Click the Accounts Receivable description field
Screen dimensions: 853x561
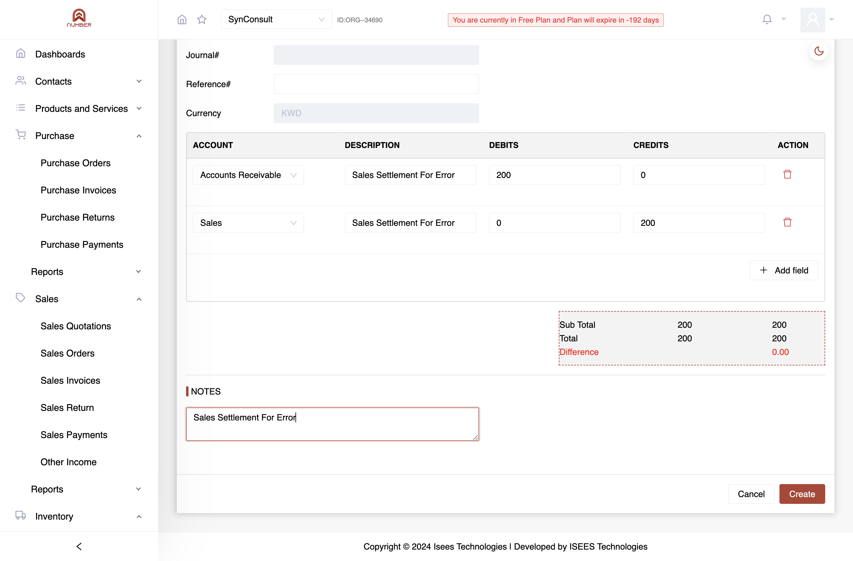click(411, 175)
